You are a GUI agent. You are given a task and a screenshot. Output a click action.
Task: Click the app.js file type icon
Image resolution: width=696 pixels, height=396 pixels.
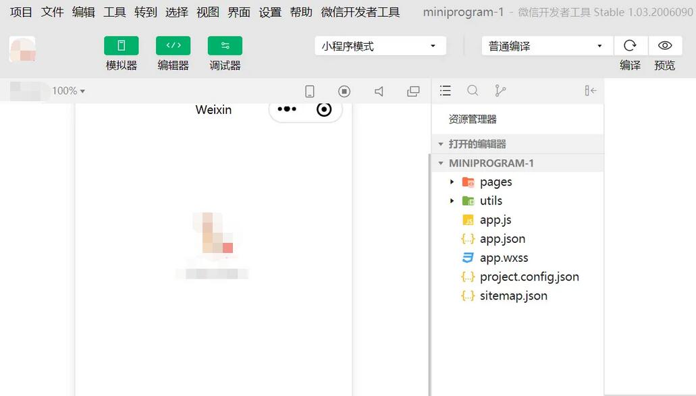[468, 220]
